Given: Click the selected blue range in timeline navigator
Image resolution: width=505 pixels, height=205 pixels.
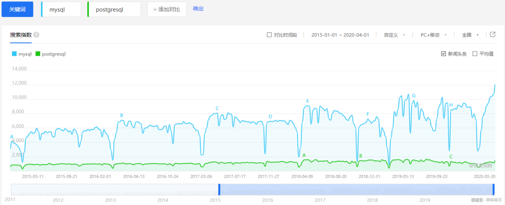Looking at the screenshot, I should point(356,189).
